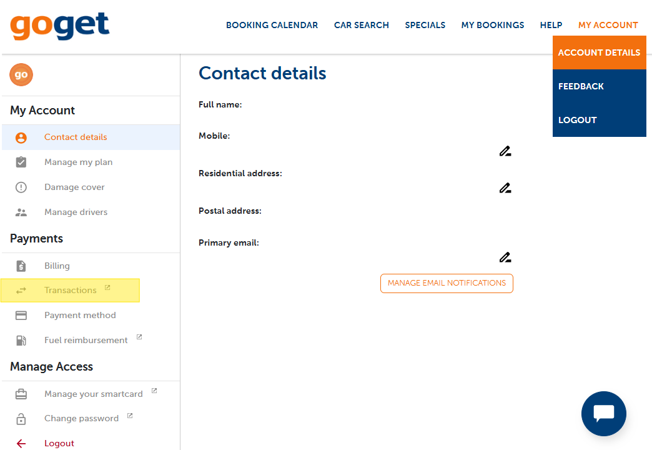Screen dimensions: 652x450
Task: Select FEEDBACK from the account dropdown
Action: pos(581,86)
